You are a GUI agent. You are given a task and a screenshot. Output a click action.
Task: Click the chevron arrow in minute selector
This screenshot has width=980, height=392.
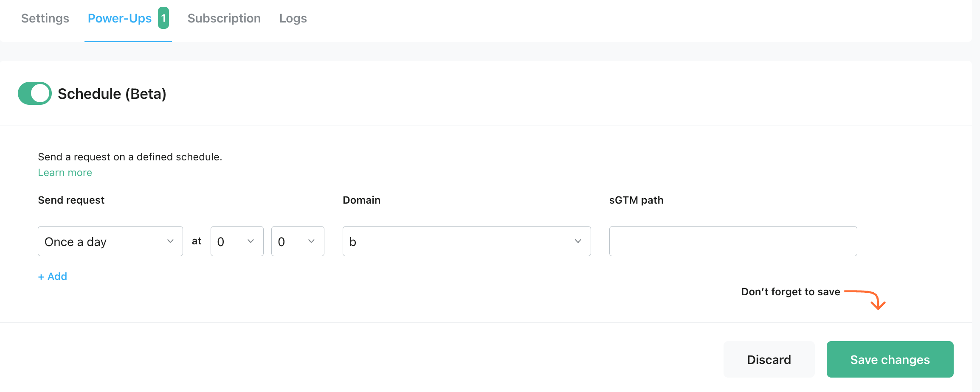(311, 241)
